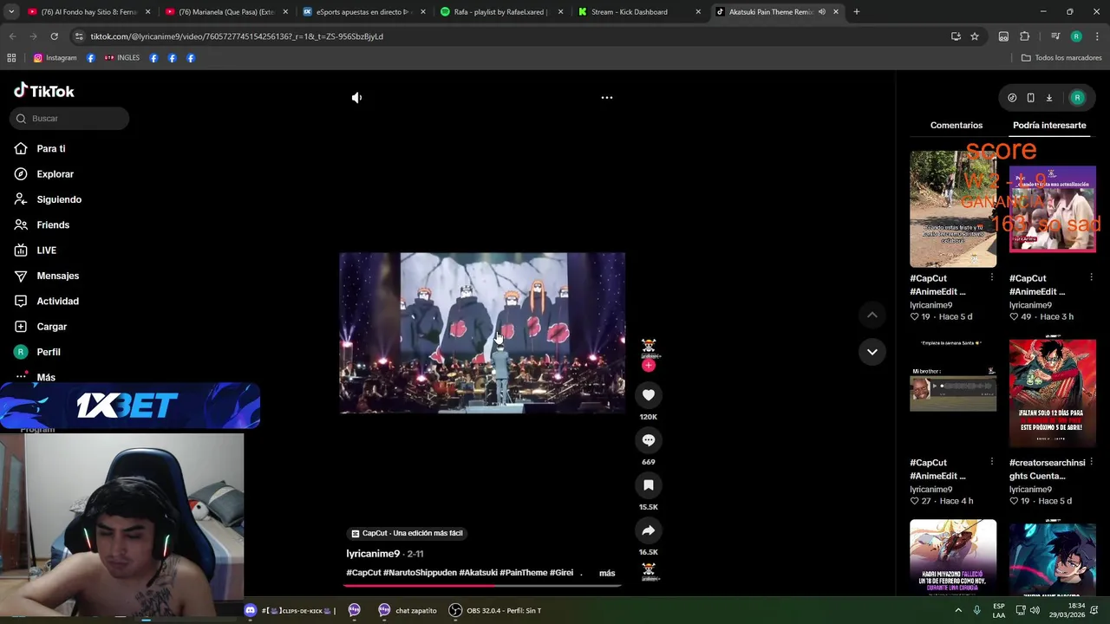Image resolution: width=1110 pixels, height=624 pixels.
Task: Open the Mi brother suggested video thumbnail
Action: pos(953,393)
